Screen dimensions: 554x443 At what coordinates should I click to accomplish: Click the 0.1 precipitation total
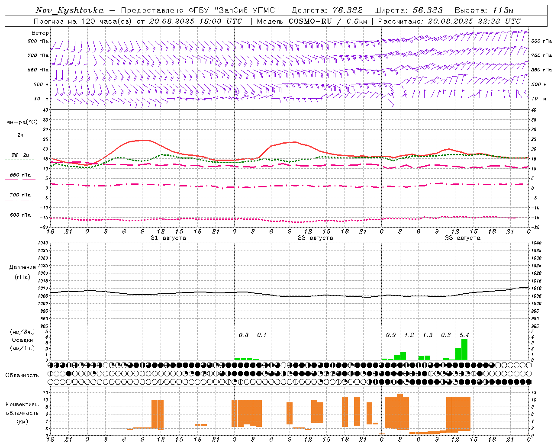[262, 335]
